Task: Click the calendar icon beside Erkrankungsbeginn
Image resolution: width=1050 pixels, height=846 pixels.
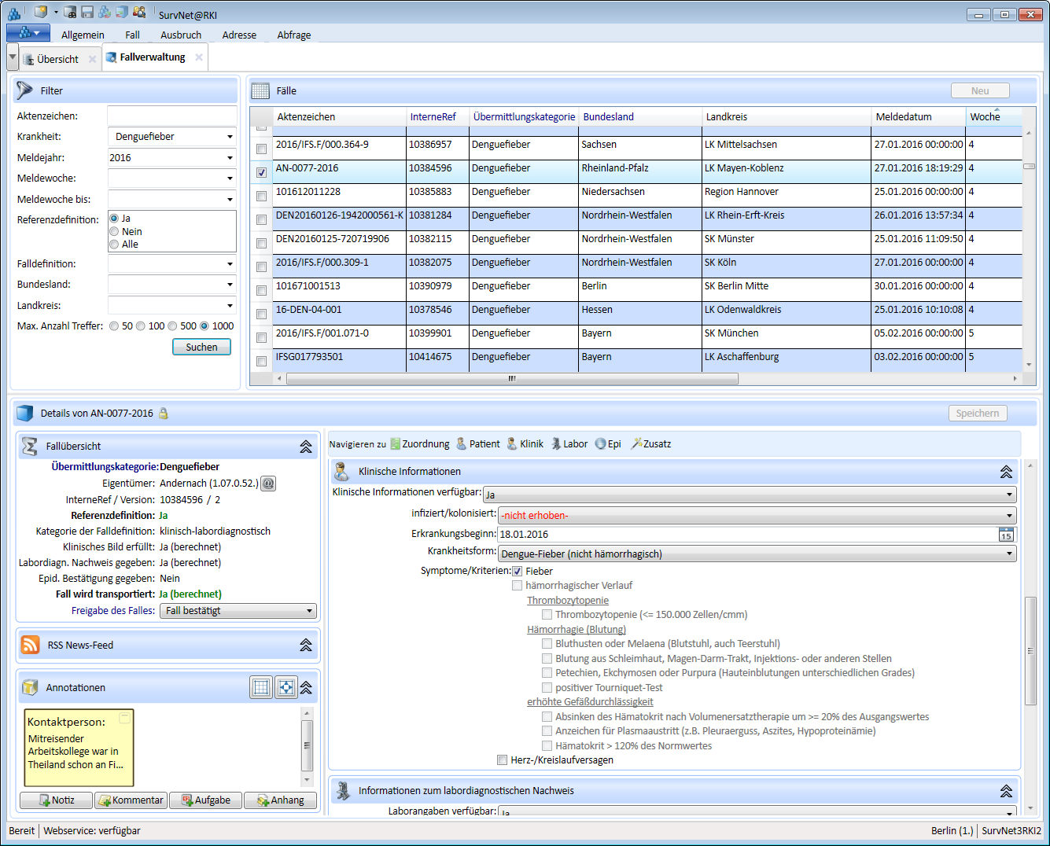Action: tap(1006, 535)
